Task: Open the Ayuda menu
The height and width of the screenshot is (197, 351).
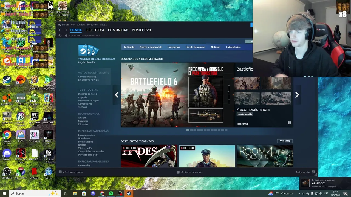Action: click(x=103, y=25)
